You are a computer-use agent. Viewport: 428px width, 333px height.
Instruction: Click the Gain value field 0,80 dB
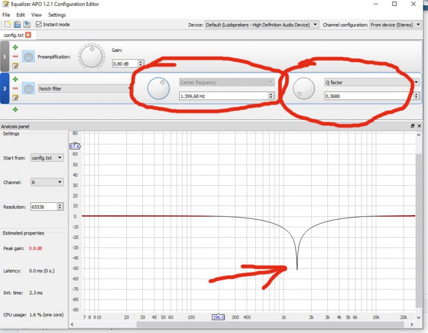tap(125, 64)
